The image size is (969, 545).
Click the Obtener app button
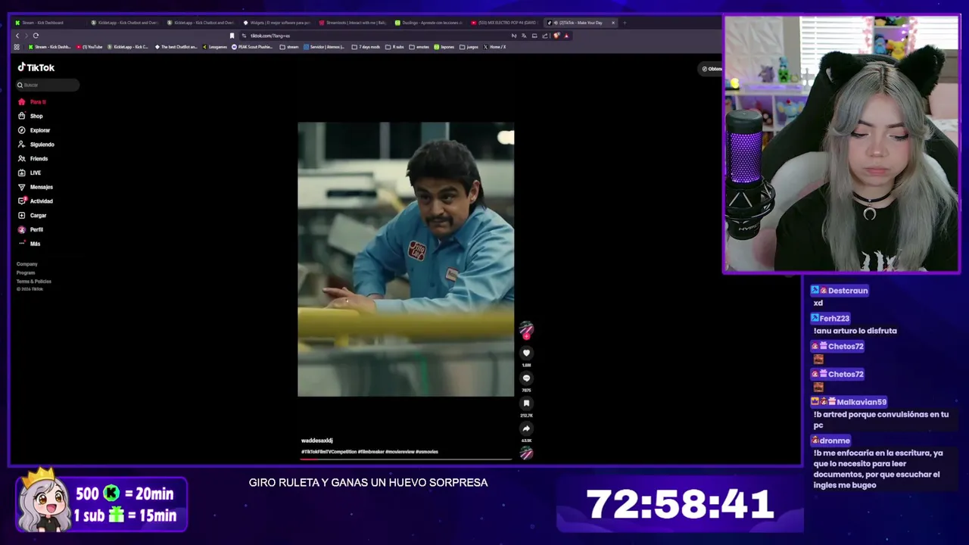click(x=712, y=69)
